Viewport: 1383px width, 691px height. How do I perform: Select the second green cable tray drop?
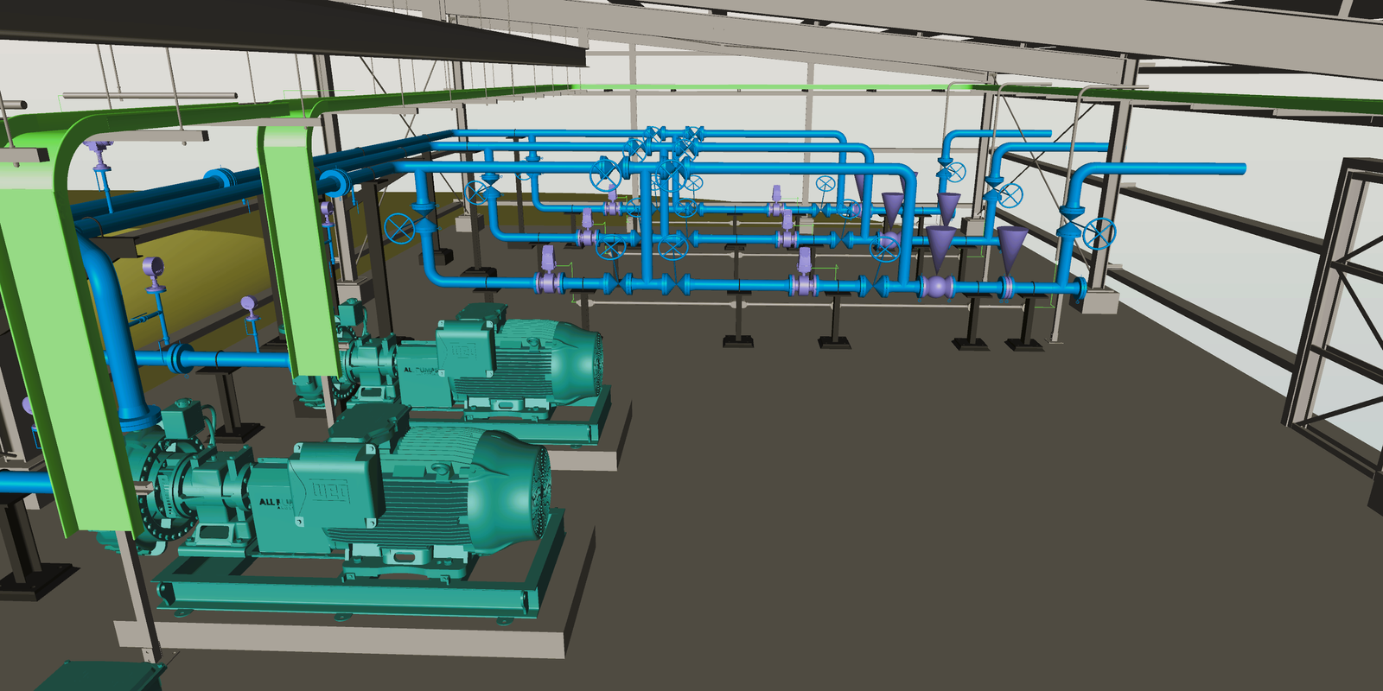click(298, 250)
